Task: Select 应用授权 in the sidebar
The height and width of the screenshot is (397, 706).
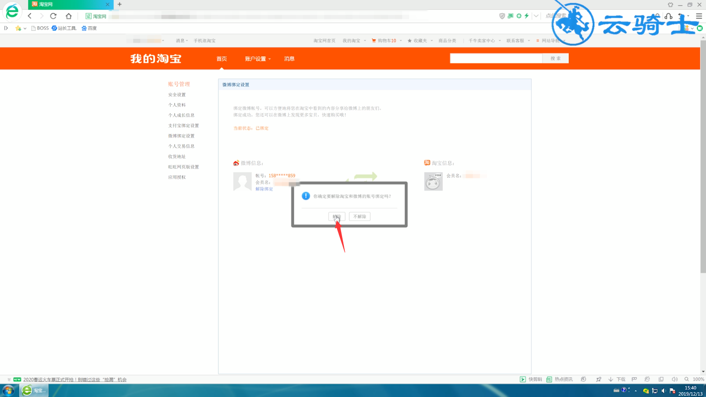Action: (x=177, y=177)
